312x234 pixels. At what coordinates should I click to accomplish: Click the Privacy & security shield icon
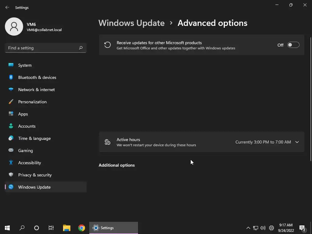click(11, 175)
